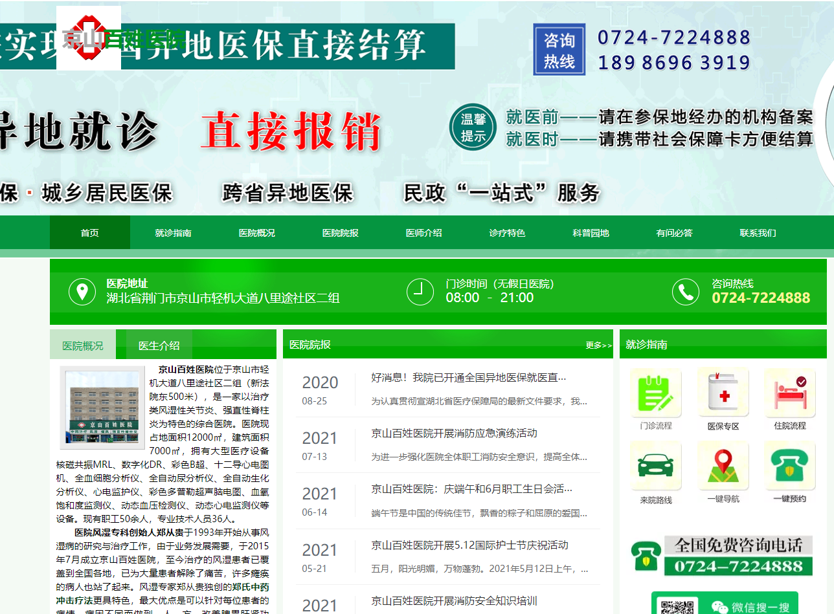Open the 住院流程 bed icon
The height and width of the screenshot is (614, 834).
coord(790,393)
